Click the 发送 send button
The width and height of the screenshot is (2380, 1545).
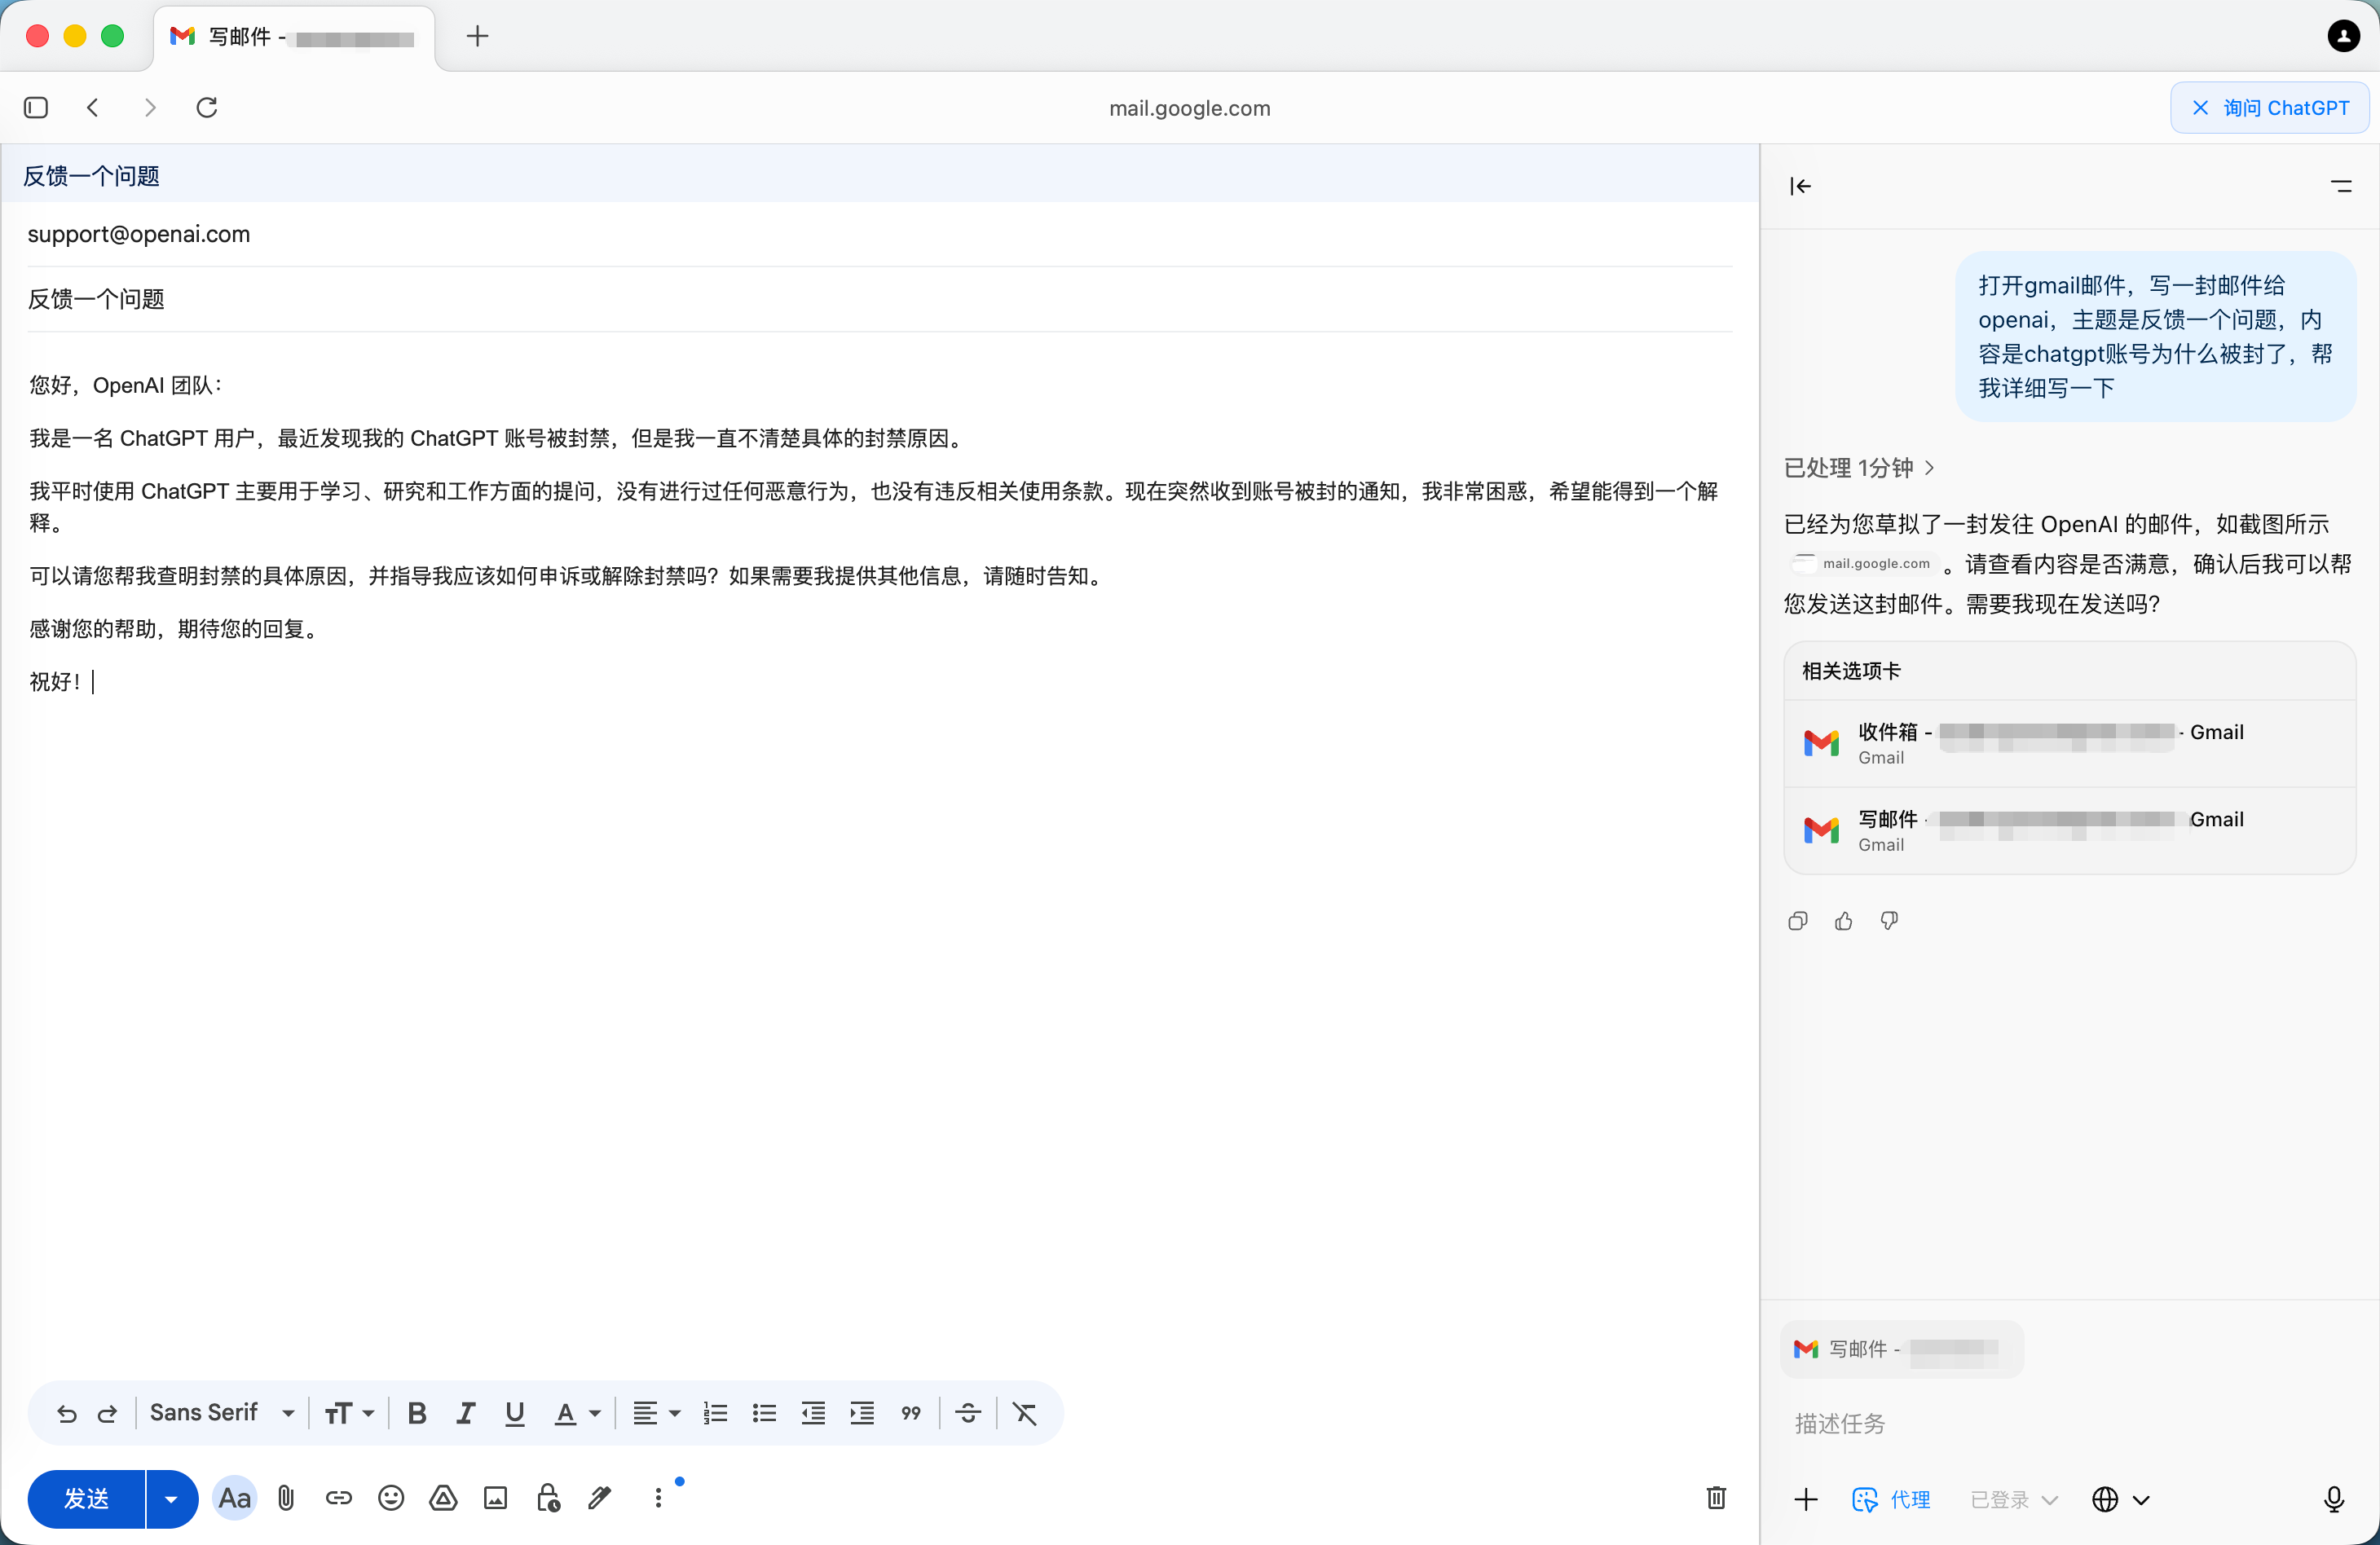coord(86,1498)
